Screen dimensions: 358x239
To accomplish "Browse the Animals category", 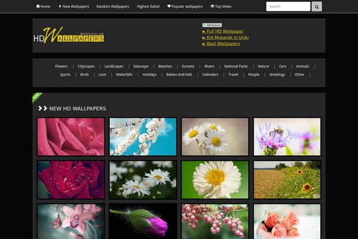I will pyautogui.click(x=303, y=66).
